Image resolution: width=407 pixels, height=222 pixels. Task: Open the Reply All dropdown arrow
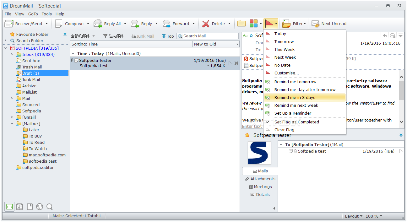point(125,24)
